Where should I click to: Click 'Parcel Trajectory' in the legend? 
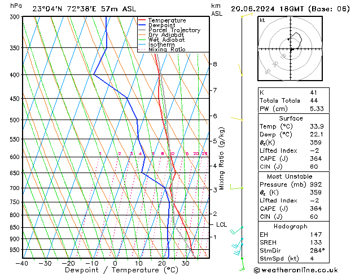click(174, 30)
